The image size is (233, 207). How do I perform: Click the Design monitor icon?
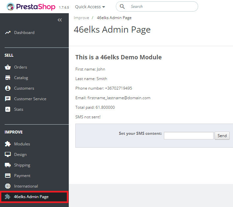(8, 155)
